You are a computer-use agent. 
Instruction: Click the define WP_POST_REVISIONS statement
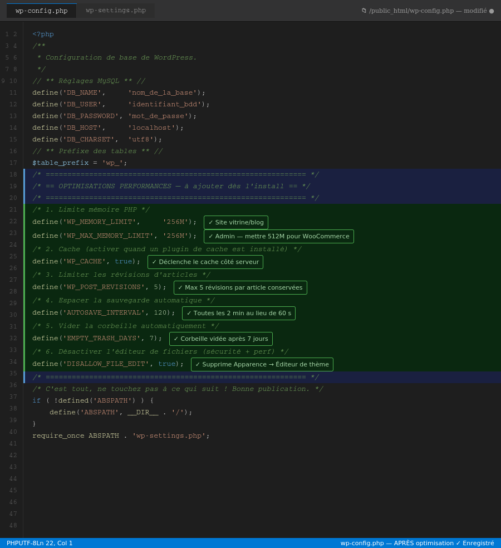[99, 287]
